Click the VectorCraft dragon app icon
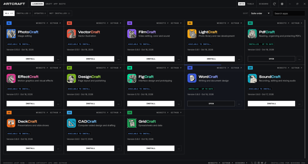Image resolution: width=308 pixels, height=164 pixels. 71,34
